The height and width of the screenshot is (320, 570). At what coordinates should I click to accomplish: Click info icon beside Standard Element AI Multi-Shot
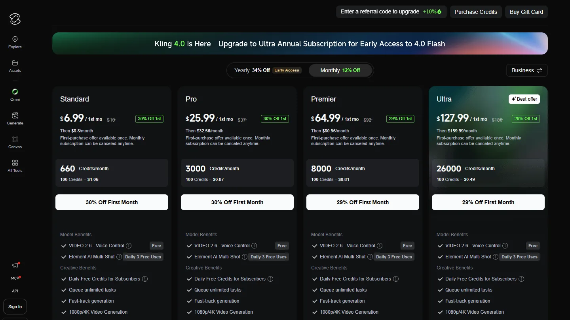tap(119, 257)
